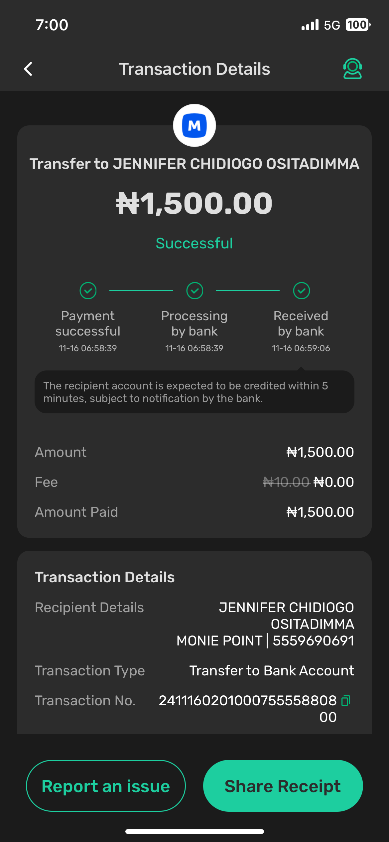
Task: Tap the MONIE POINT account number
Action: [313, 640]
